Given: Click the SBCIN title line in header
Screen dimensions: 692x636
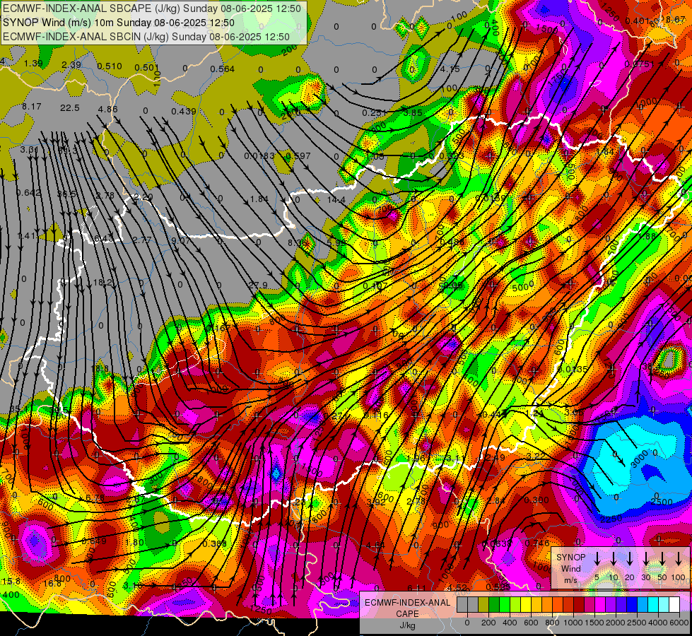Looking at the screenshot, I should 146,37.
